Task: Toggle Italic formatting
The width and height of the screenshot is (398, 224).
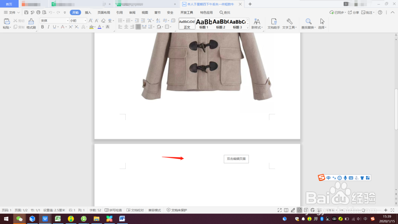Action: click(x=48, y=27)
